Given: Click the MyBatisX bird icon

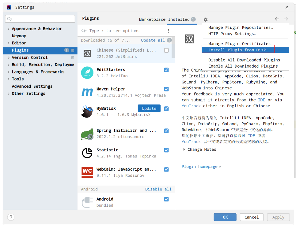Looking at the screenshot, I should click(87, 112).
